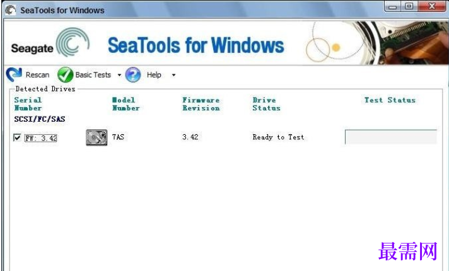Click the Test Status progress bar

click(391, 137)
